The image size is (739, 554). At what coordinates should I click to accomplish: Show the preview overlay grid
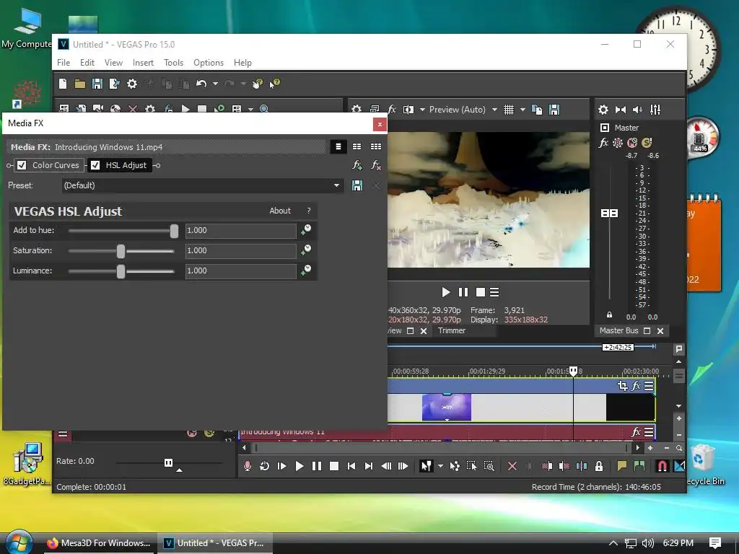tap(509, 110)
